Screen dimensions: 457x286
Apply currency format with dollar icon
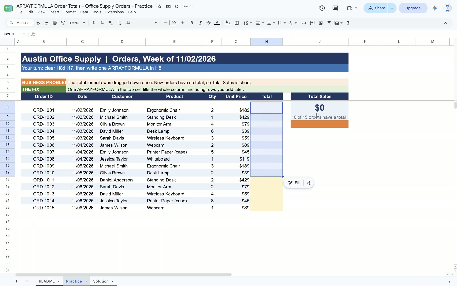point(94,23)
